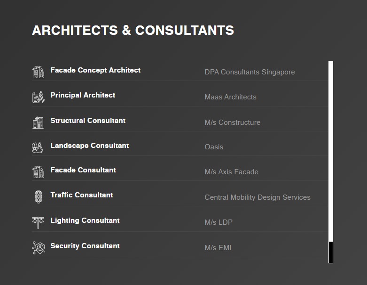The height and width of the screenshot is (285, 367).
Task: Click the white scrollbar track area
Action: tap(331, 151)
